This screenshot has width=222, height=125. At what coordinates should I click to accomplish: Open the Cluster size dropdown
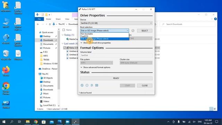pos(136,63)
